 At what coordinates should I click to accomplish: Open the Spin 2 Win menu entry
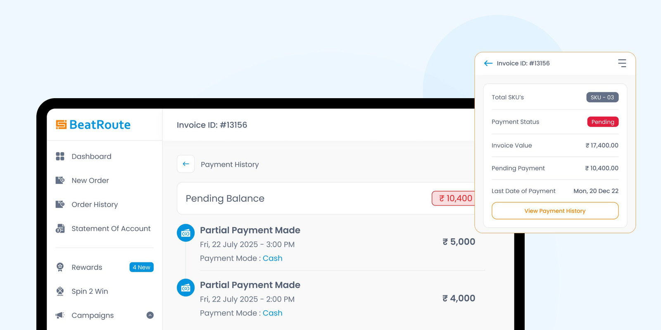(x=90, y=291)
